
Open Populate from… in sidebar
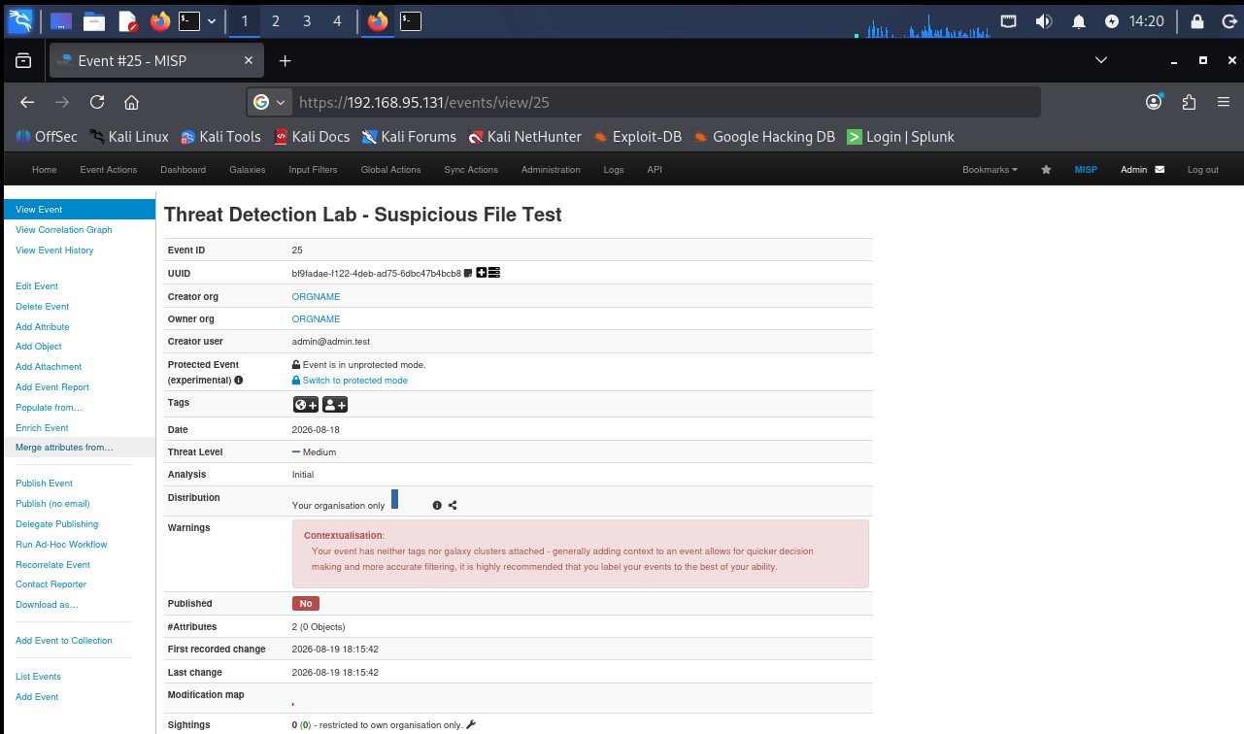click(x=50, y=408)
